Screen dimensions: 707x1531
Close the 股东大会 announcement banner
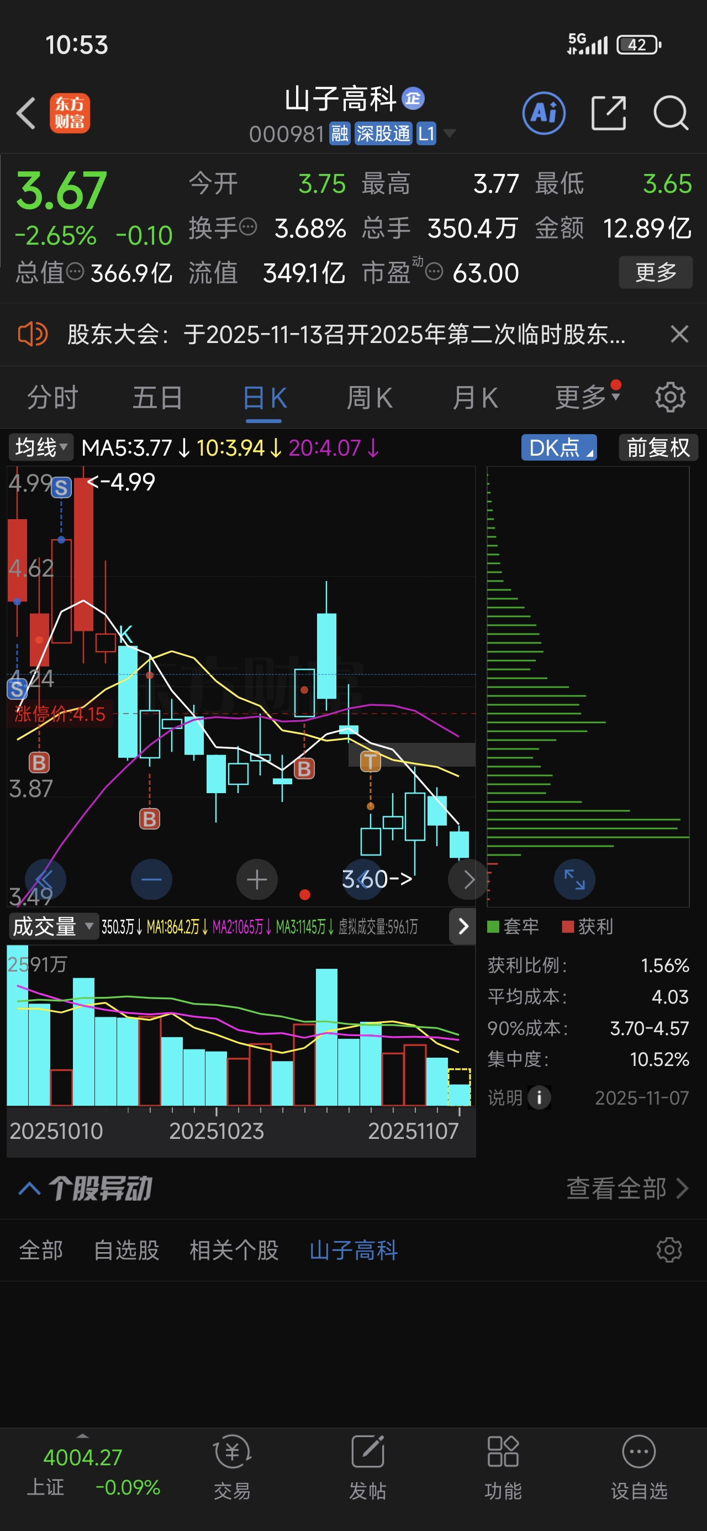pos(679,334)
